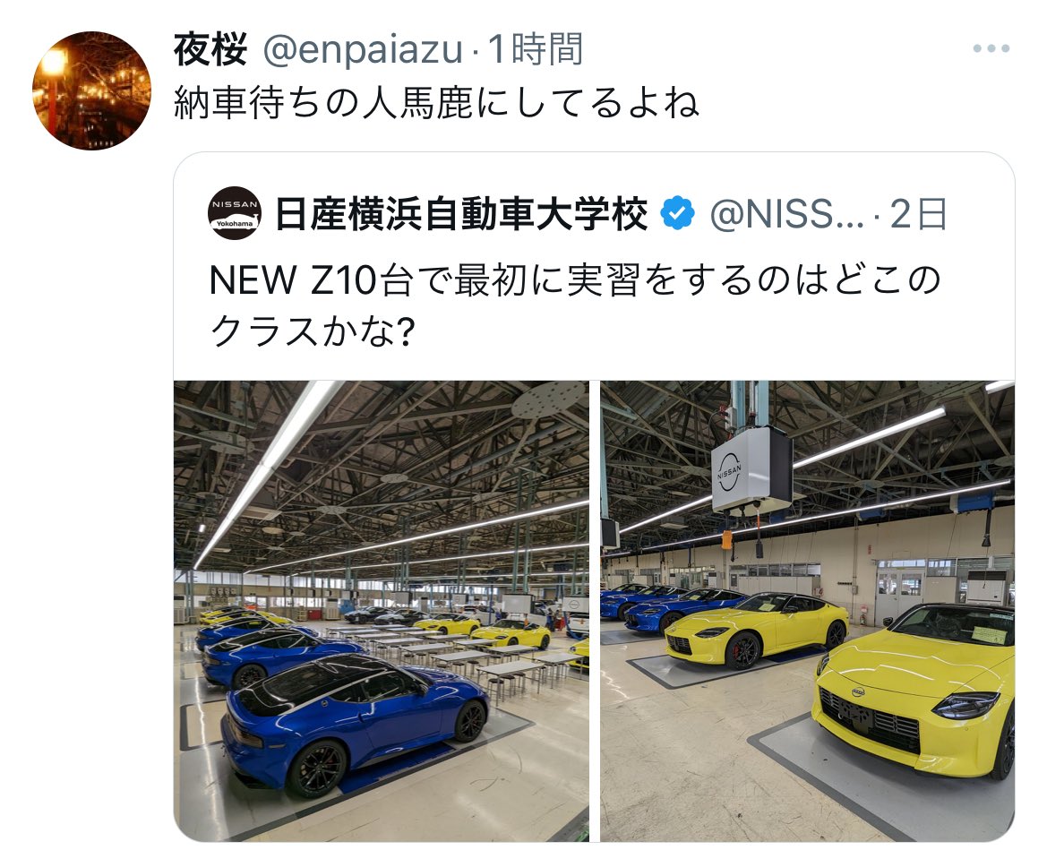The width and height of the screenshot is (1047, 850).
Task: Open the tweet text 納車待ちの人馬鹿にしてるよね
Action: 436,104
